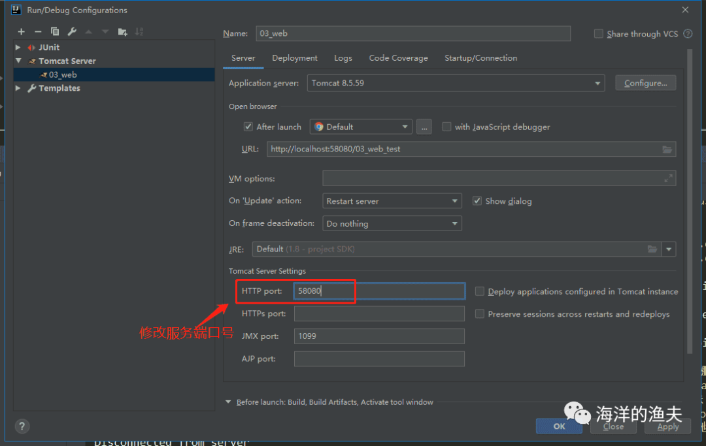Click the vertical scrollbar of settings panel

[690, 202]
